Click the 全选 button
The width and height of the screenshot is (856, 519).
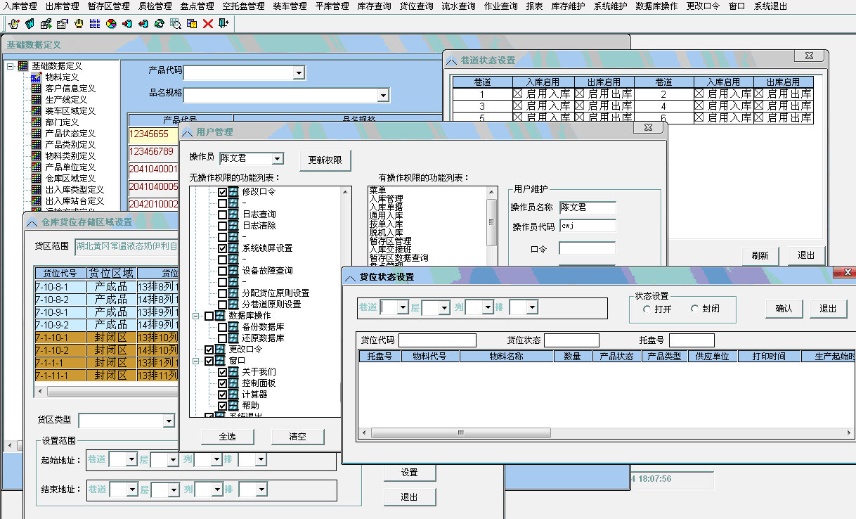point(227,437)
